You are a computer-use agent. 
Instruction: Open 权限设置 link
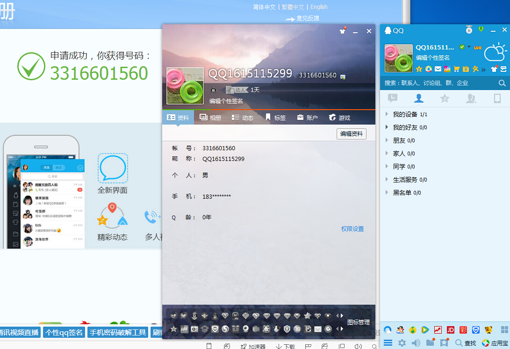point(352,229)
